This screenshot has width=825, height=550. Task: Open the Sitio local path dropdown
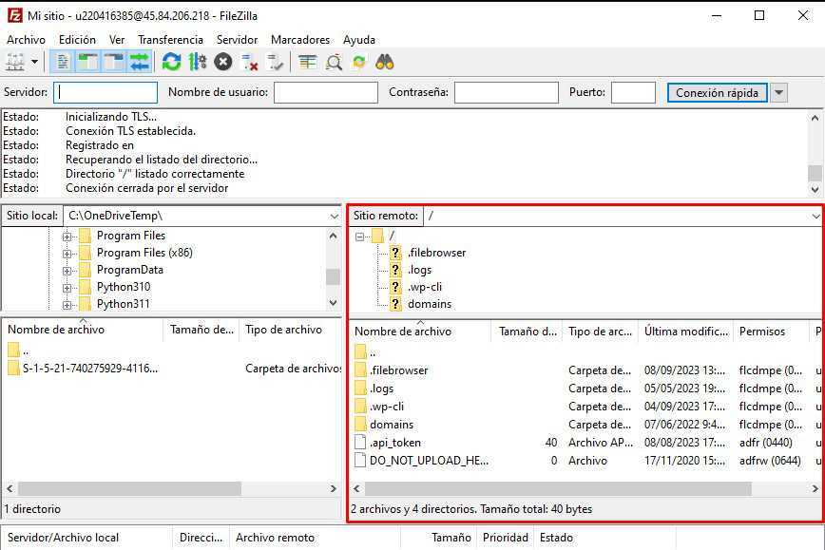point(333,216)
